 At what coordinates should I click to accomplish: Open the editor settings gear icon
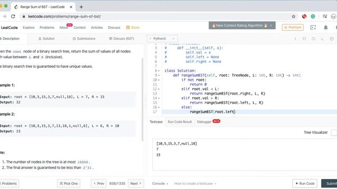pyautogui.click(x=332, y=38)
